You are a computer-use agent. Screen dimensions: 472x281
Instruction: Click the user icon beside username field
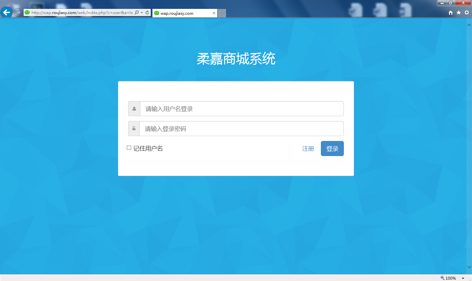[134, 109]
